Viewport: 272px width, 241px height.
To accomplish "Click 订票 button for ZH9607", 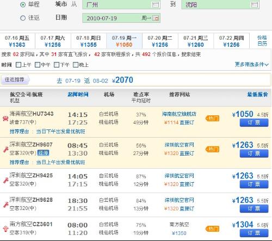I will [x=254, y=153].
